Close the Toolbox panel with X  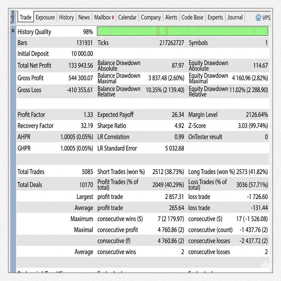click(13, 31)
